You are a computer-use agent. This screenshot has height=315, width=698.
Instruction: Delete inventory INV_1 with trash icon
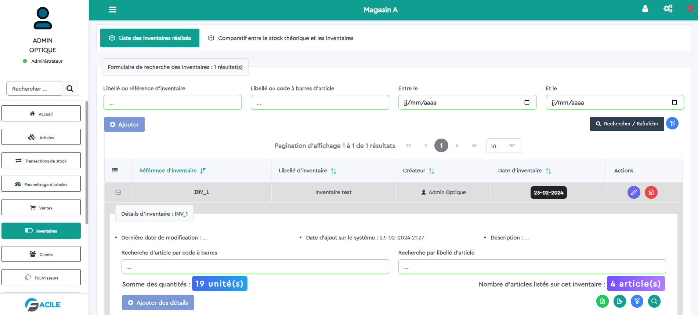[651, 192]
